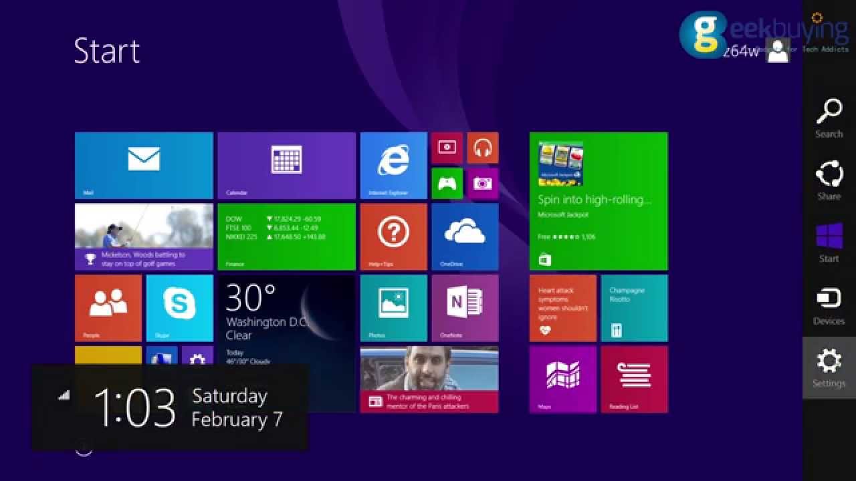Open the Champagne Risotto food tile
Viewport: 856px width, 481px height.
point(634,308)
